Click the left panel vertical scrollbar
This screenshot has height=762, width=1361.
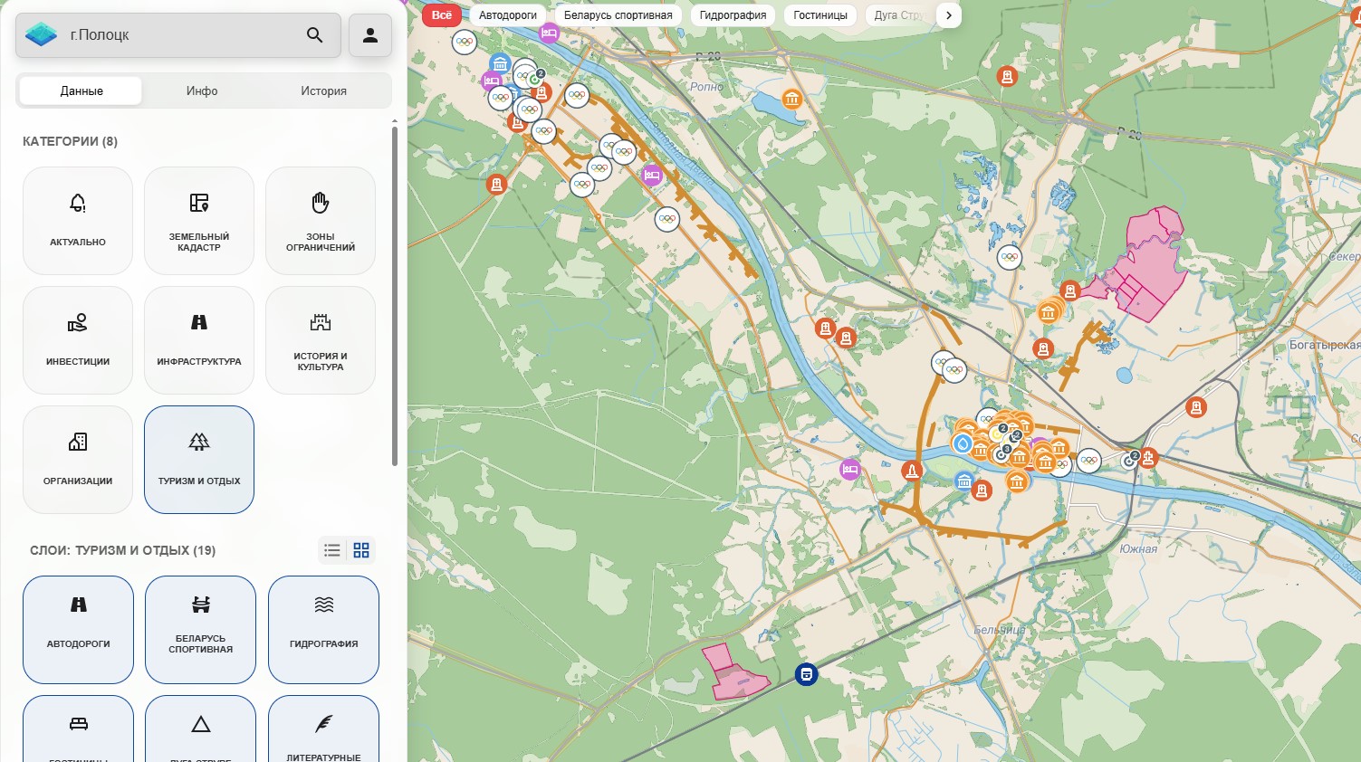395,296
